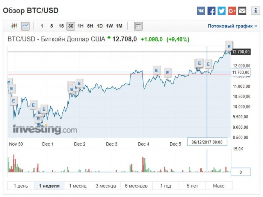263x197 pixels.
Task: Select the 1H interval
Action: 80,26
